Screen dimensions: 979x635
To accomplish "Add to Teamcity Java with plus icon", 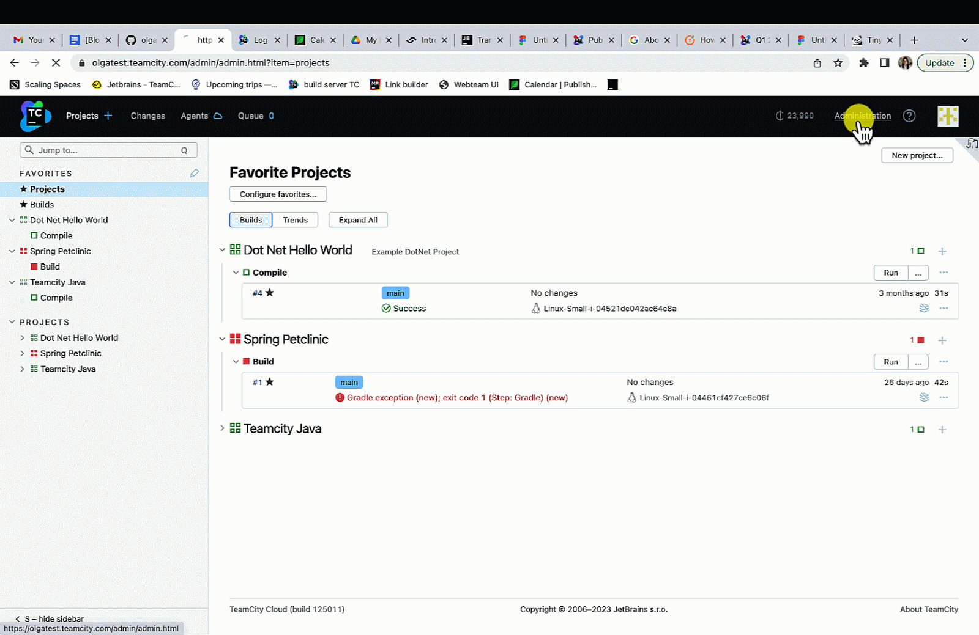I will tap(942, 430).
